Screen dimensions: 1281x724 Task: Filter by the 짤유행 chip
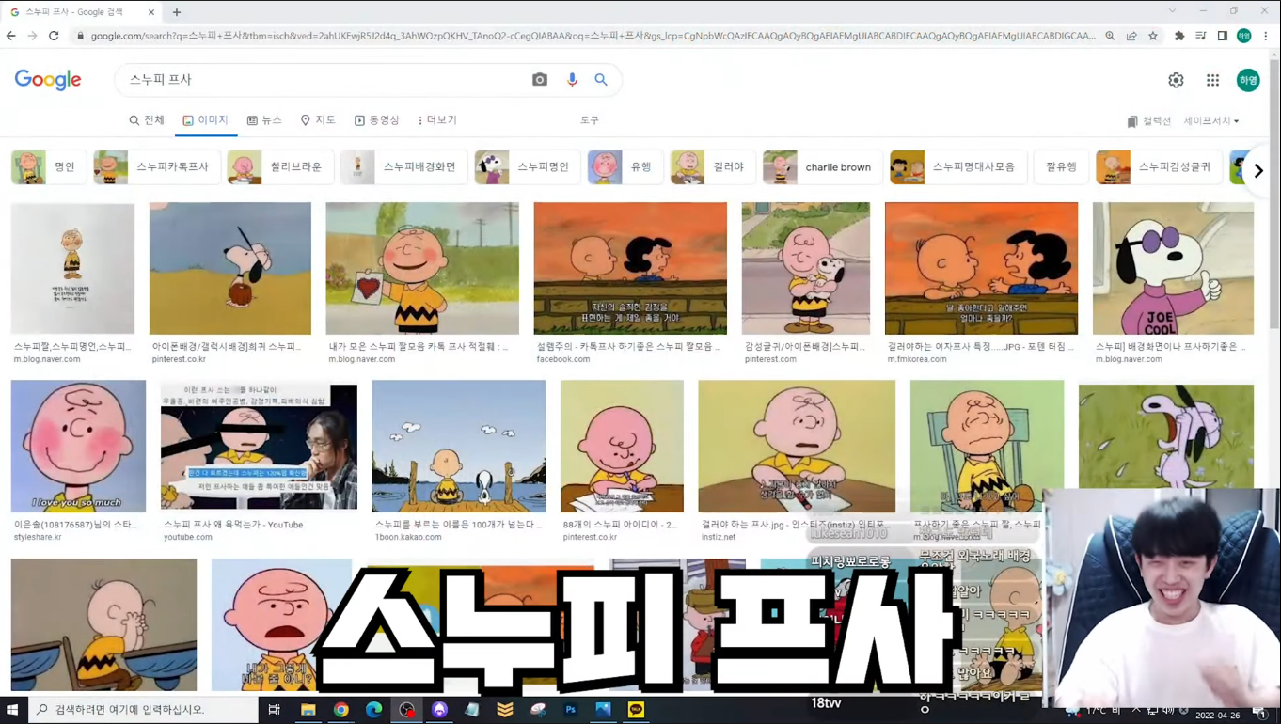[x=1061, y=167]
